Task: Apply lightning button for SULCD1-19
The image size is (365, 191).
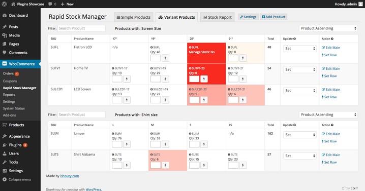Action: (x=165, y=100)
